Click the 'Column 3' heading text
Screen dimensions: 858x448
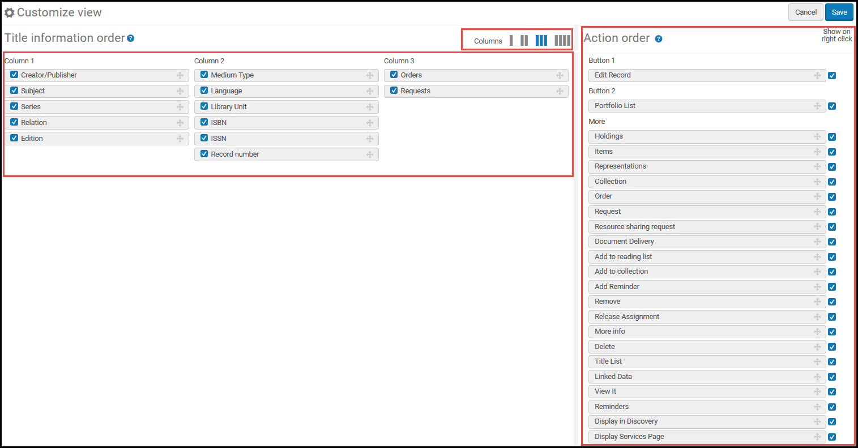click(399, 61)
